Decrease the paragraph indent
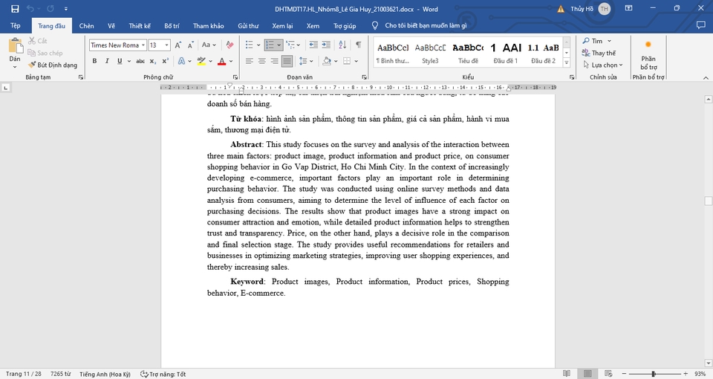713x379 pixels. pos(313,45)
